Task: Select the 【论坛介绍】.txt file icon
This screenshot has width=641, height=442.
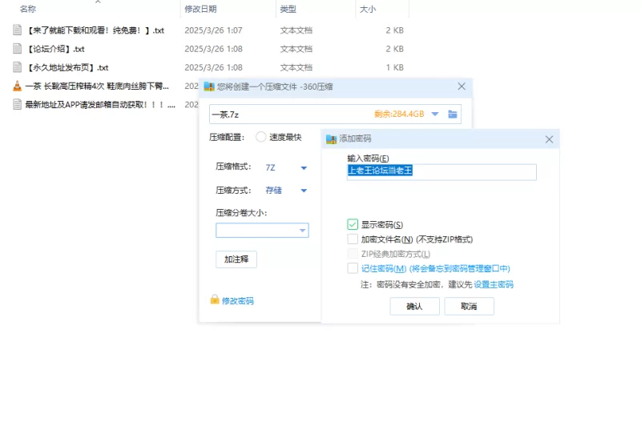Action: 18,49
